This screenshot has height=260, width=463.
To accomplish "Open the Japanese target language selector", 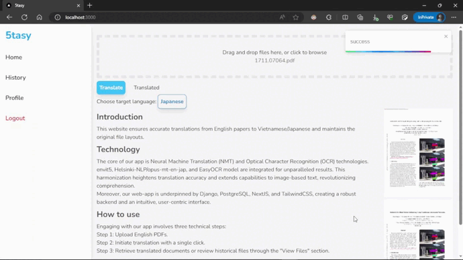I will point(172,101).
